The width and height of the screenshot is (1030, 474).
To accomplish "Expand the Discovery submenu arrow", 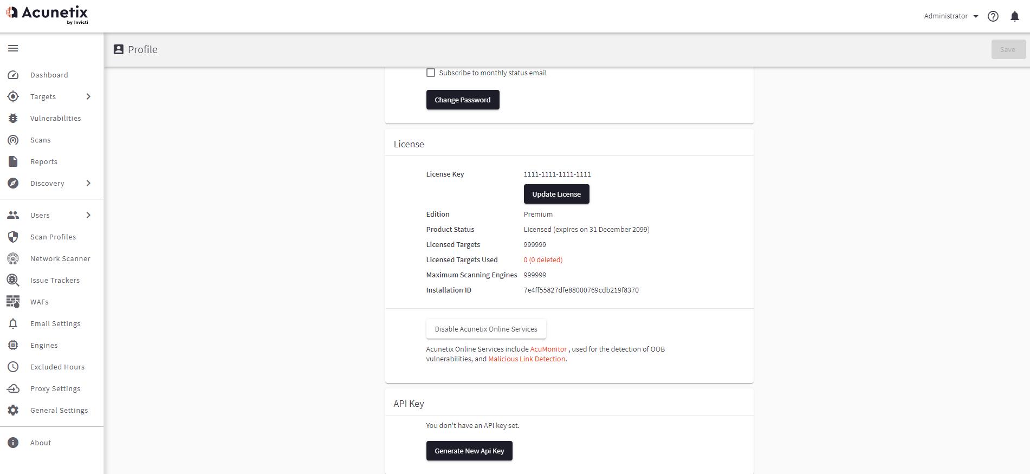I will (88, 183).
